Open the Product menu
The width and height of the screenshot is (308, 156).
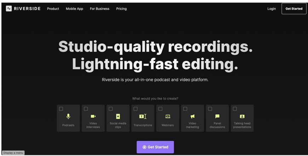tap(53, 8)
